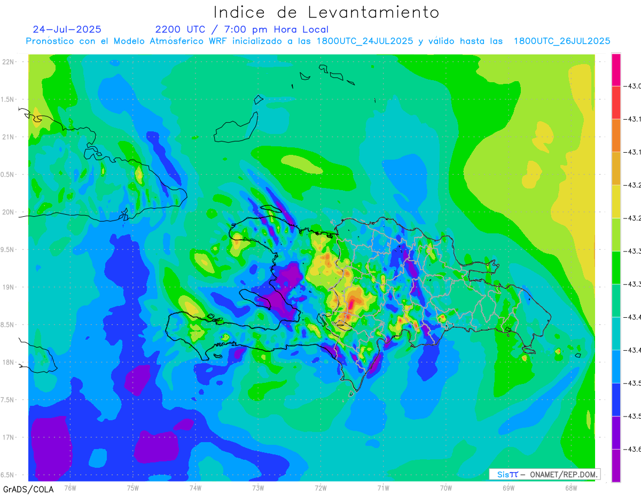This screenshot has width=641, height=495.
Task: Click the '69W' longitude label
Action: coord(508,488)
